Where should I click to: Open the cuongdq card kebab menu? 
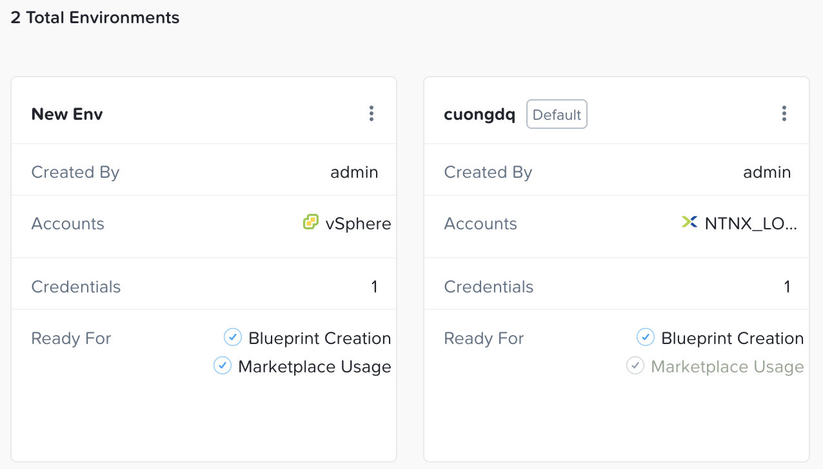[784, 114]
